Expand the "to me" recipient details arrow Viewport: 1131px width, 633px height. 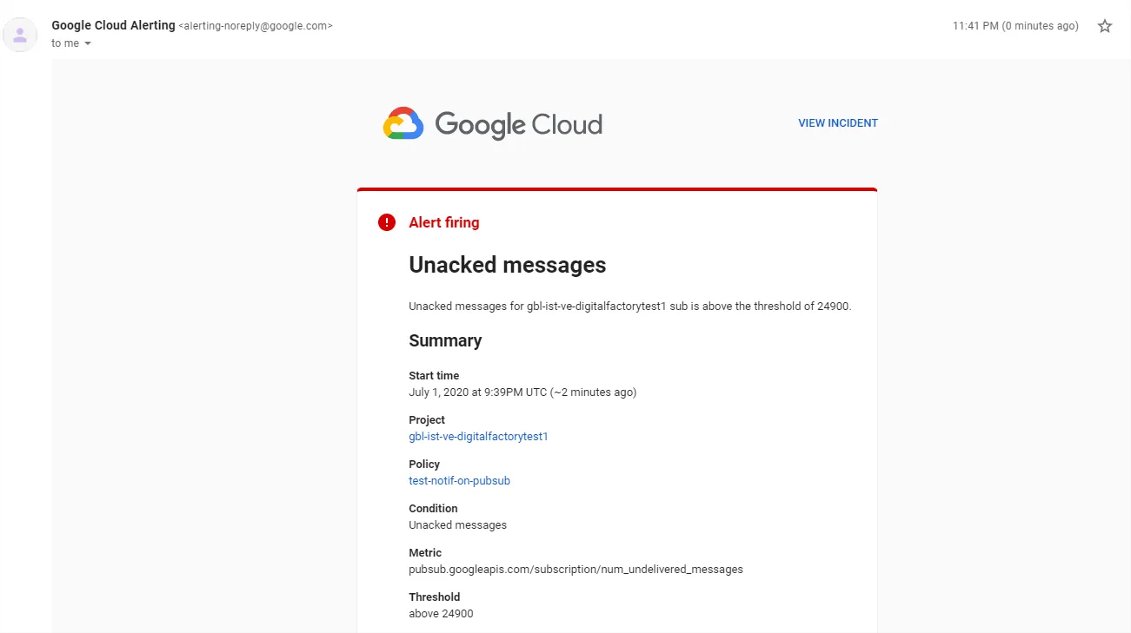tap(88, 43)
